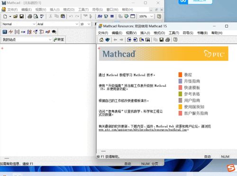Open the 客户服务指南 link
This screenshot has height=176, width=237.
pos(196,113)
